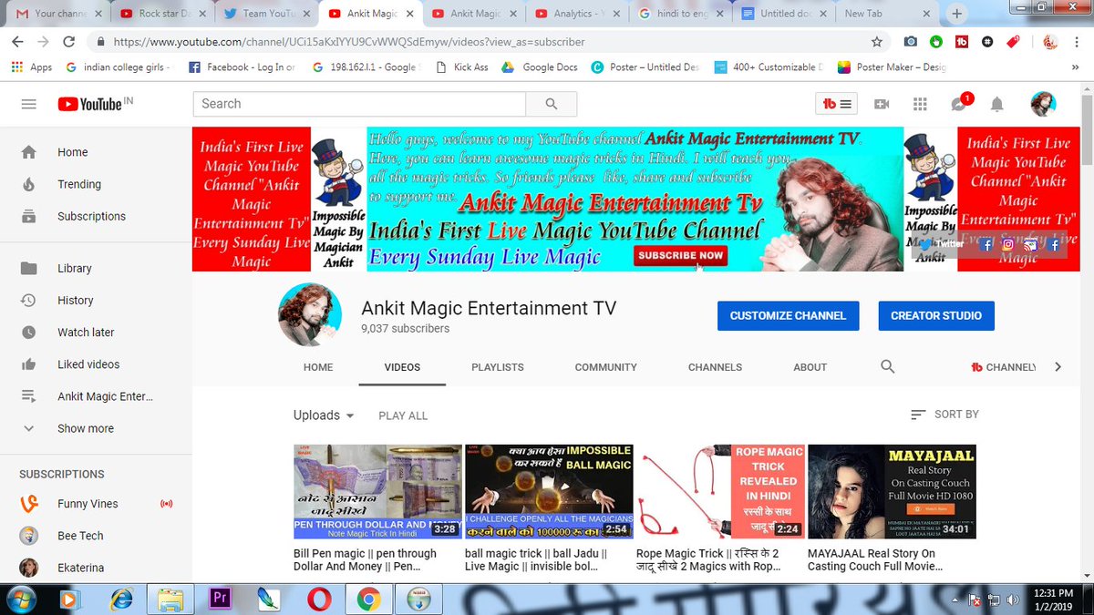Open ball magic trick video thumbnail
Image resolution: width=1094 pixels, height=615 pixels.
point(549,492)
